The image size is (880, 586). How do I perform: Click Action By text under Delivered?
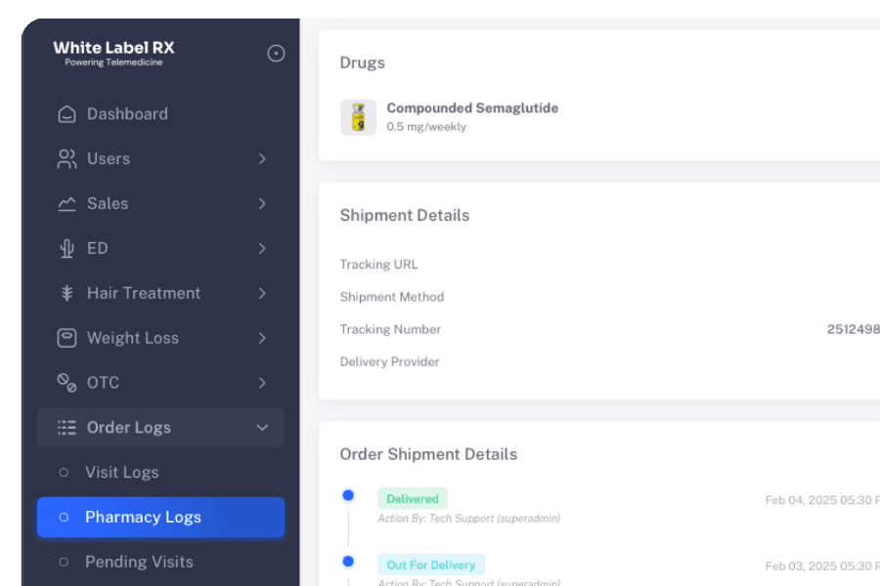pos(468,519)
